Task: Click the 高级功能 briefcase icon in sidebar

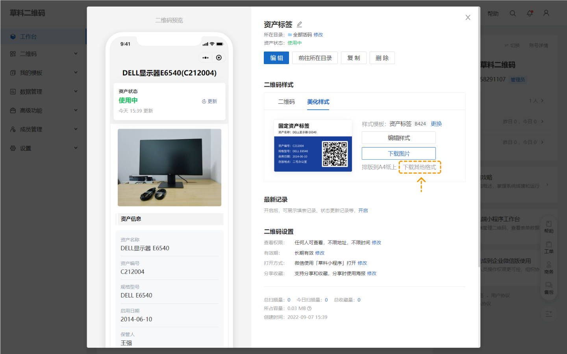Action: (13, 111)
